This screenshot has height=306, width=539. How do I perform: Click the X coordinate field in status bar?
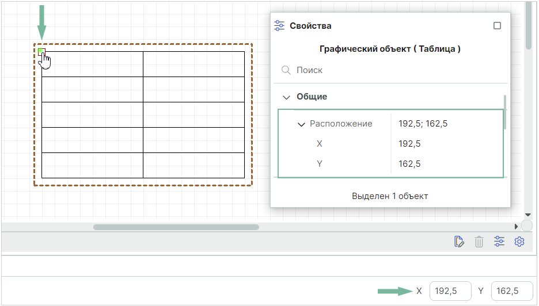tap(450, 291)
